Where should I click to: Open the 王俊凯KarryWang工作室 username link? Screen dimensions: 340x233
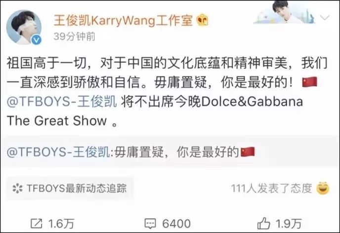point(123,21)
